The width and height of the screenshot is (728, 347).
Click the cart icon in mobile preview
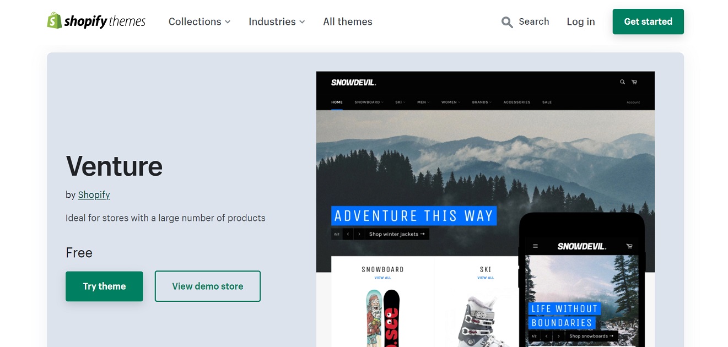point(629,246)
